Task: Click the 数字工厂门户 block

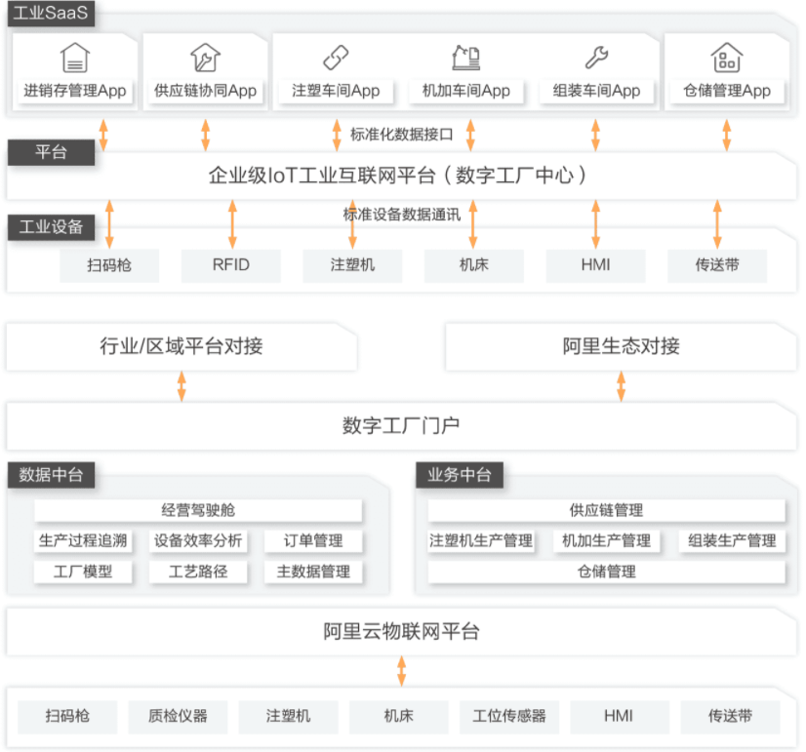Action: 401,426
